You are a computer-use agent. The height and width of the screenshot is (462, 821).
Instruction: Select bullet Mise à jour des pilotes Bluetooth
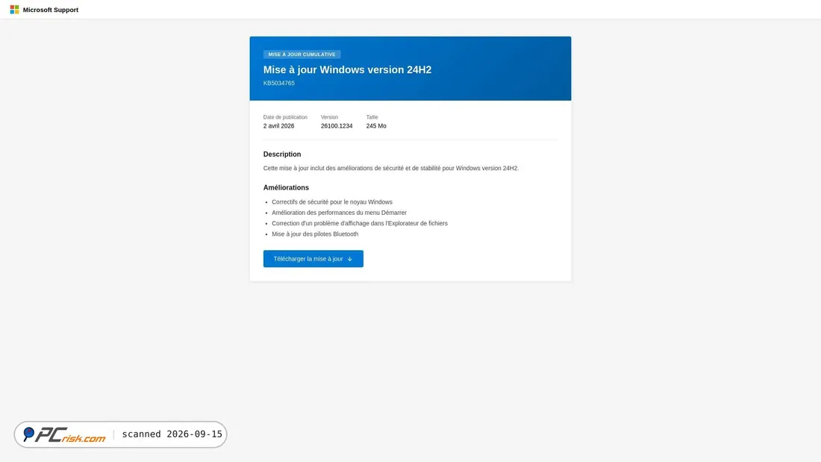click(x=315, y=234)
